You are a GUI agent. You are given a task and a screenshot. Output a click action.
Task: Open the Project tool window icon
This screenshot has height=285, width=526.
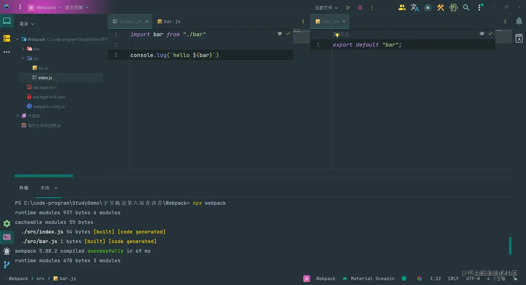pyautogui.click(x=7, y=21)
